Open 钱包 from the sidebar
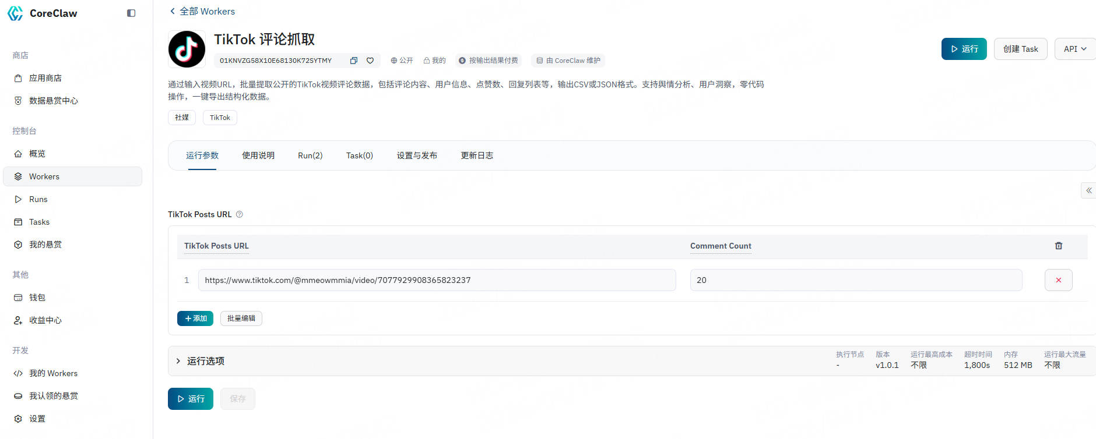1096x439 pixels. click(x=37, y=298)
